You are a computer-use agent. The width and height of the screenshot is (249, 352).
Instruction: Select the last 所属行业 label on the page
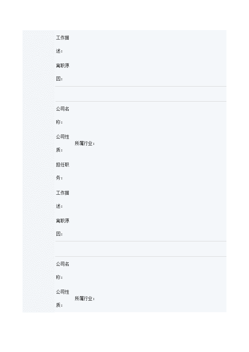(85, 299)
